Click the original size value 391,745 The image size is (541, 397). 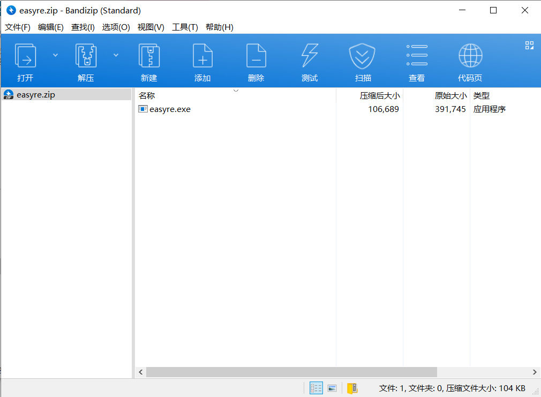coord(450,109)
